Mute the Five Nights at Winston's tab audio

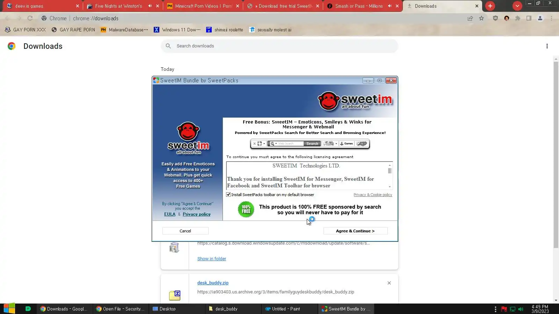150,6
